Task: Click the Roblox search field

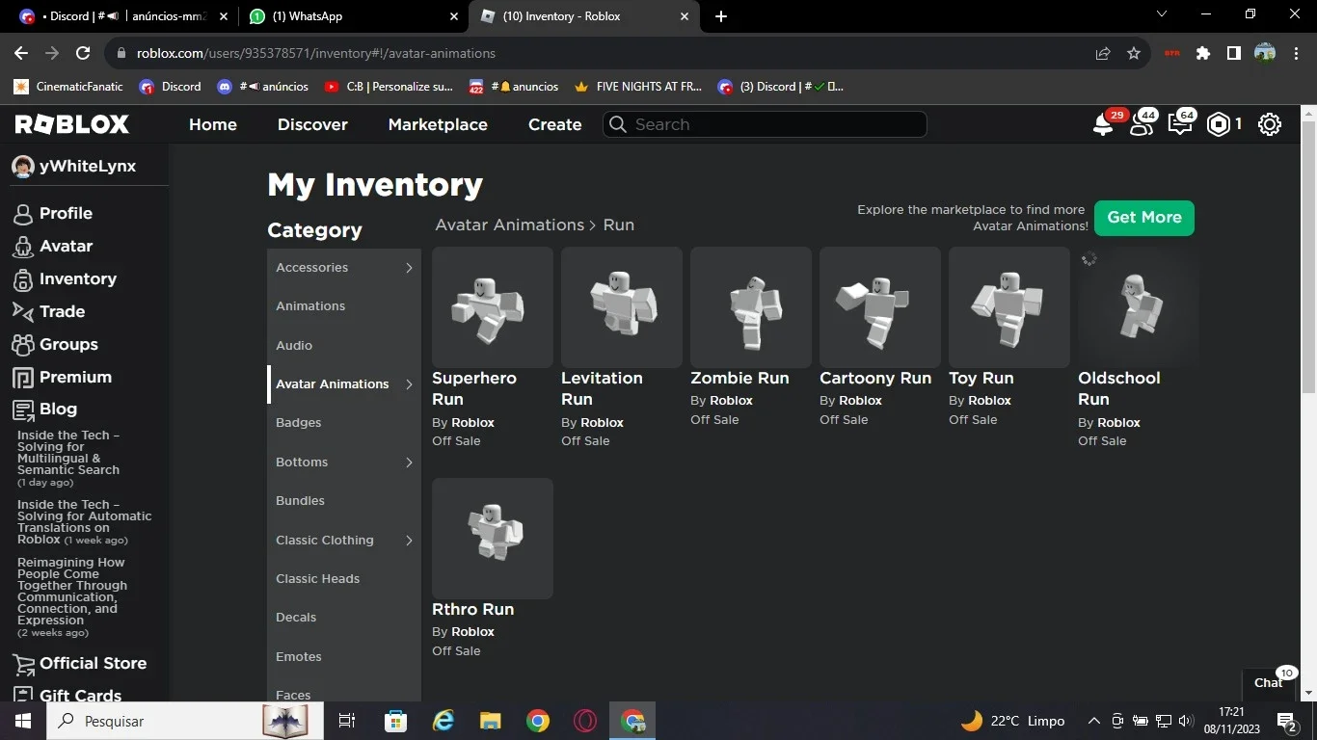Action: click(765, 124)
